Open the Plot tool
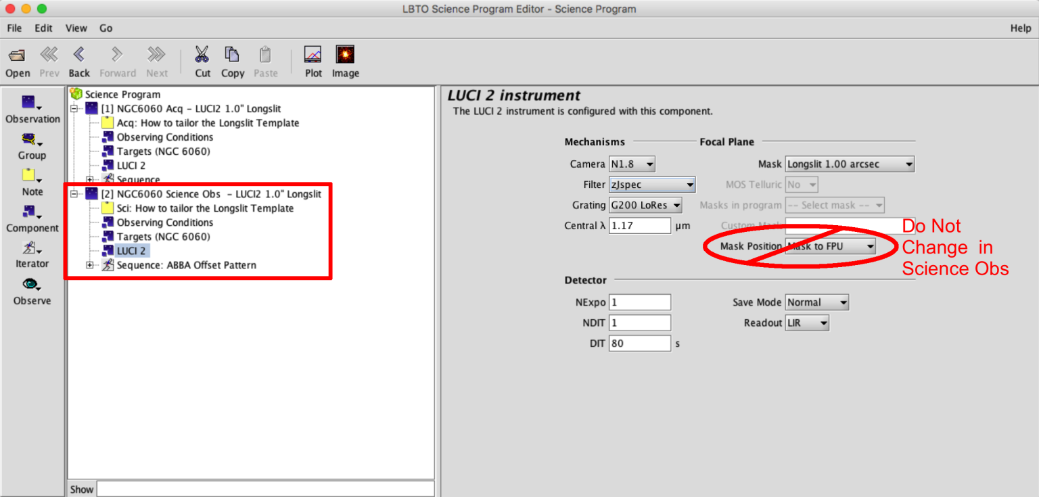Screen dimensions: 1039x497 coord(313,54)
